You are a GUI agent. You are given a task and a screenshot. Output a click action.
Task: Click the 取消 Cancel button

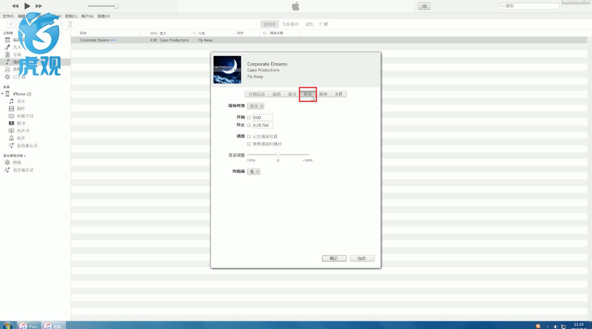(x=362, y=259)
